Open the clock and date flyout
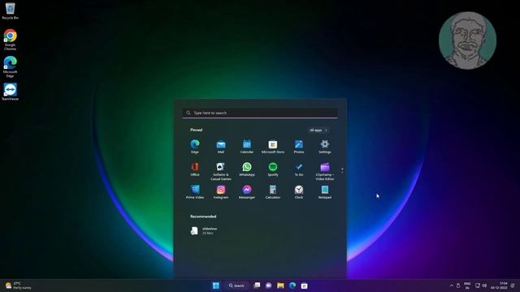This screenshot has height=292, width=520. click(500, 286)
